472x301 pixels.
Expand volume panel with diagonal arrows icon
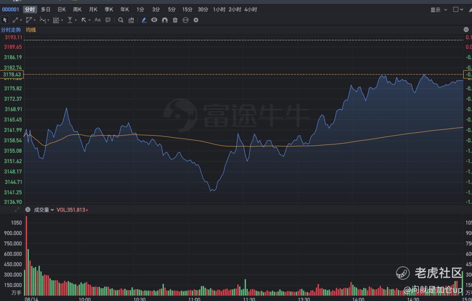point(17,210)
